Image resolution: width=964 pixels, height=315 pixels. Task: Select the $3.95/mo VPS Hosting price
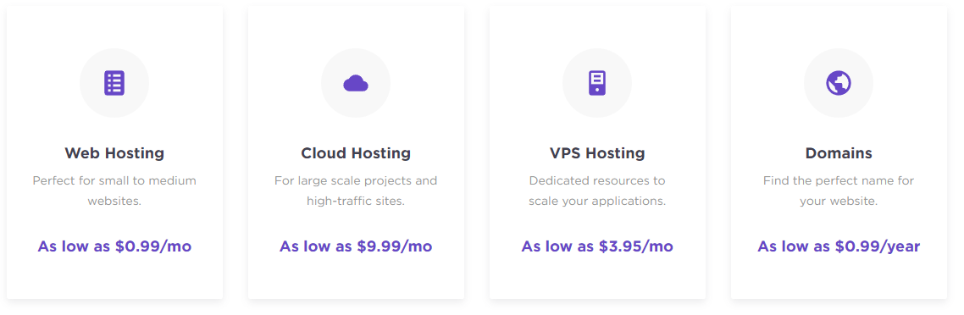597,247
